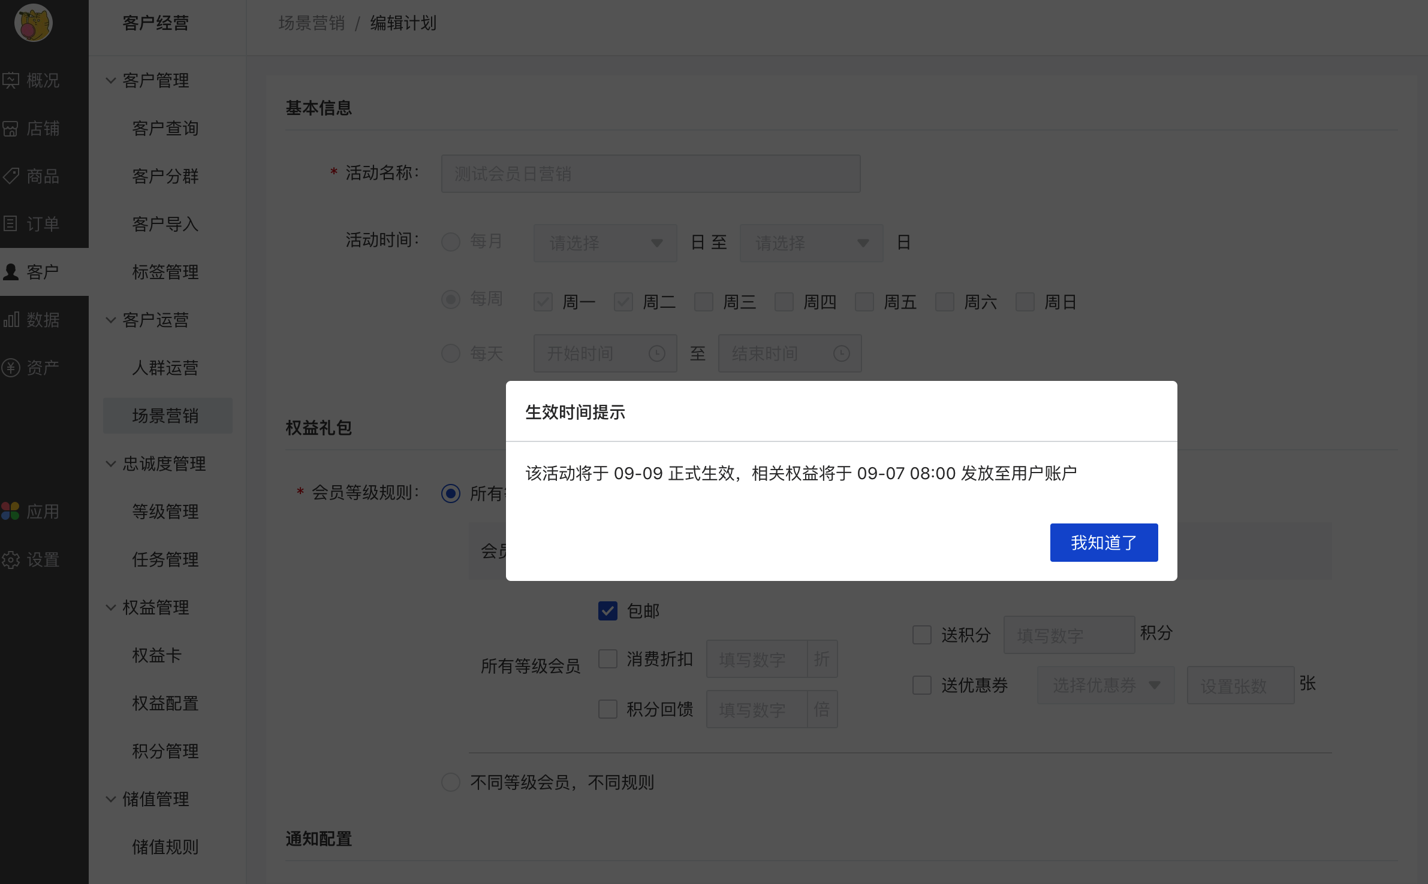Click the 积分回馈 number input

point(757,709)
